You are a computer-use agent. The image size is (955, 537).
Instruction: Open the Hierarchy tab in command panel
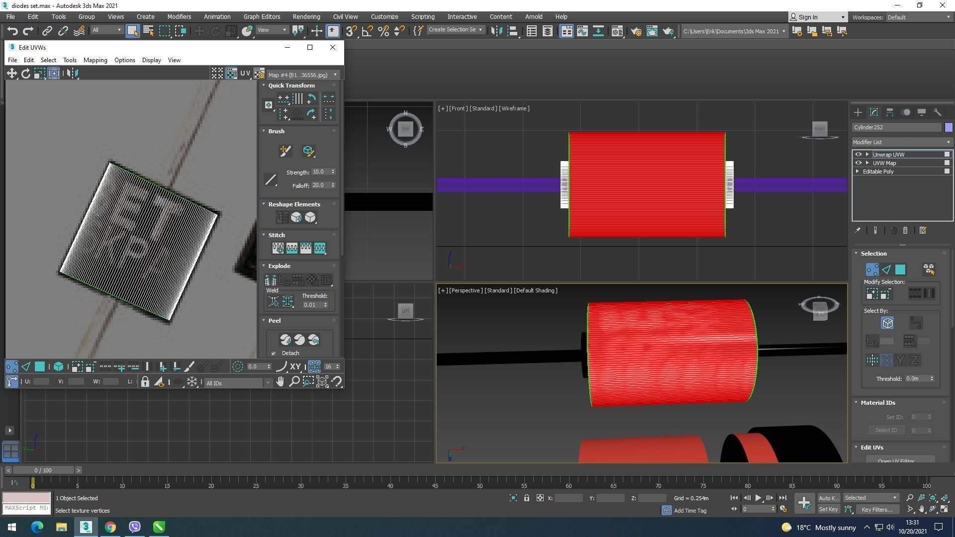[890, 112]
